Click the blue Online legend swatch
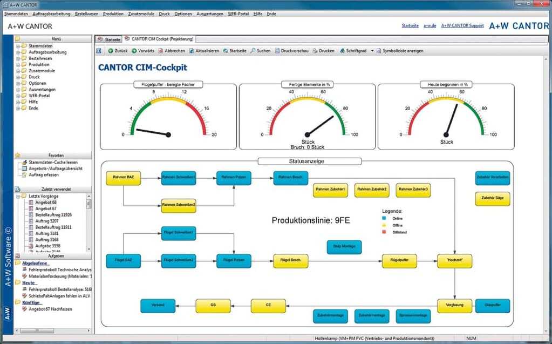552x344 pixels. click(x=384, y=218)
